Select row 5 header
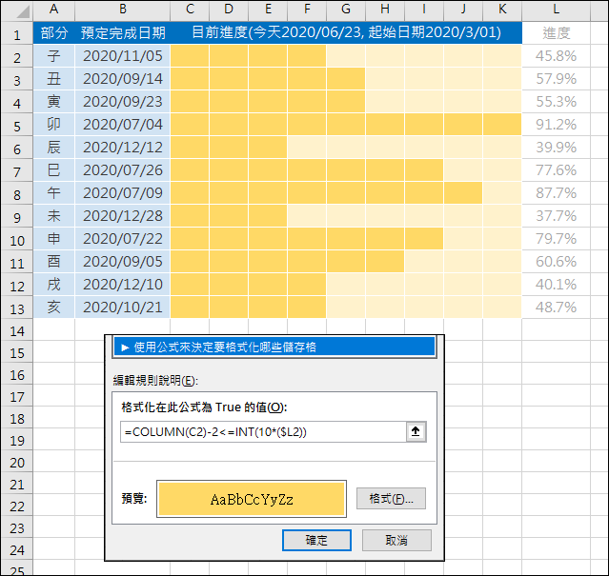The width and height of the screenshot is (609, 576). point(17,126)
